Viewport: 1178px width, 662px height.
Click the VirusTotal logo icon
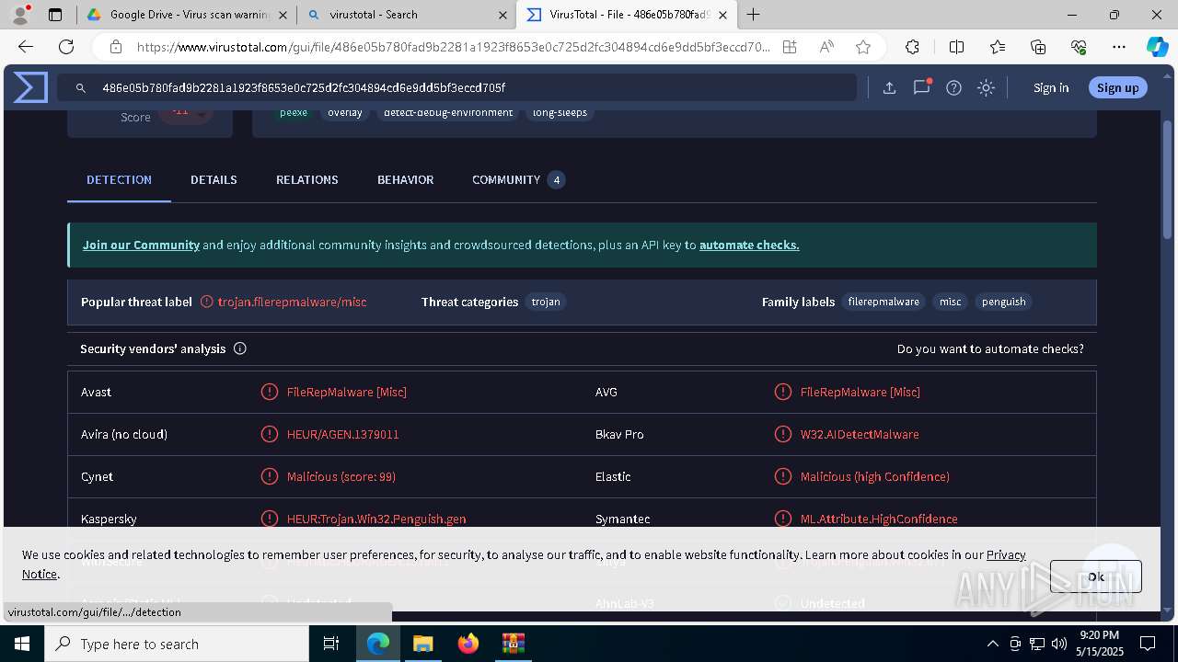[30, 87]
